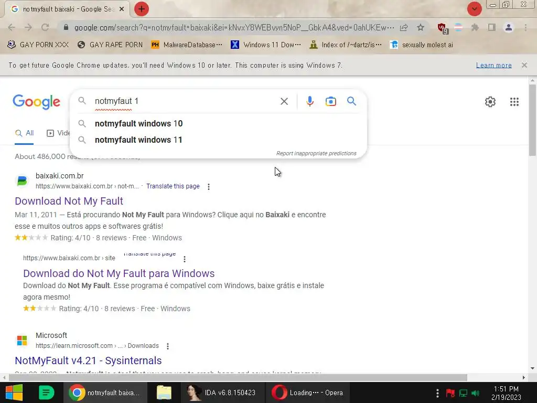The width and height of the screenshot is (537, 403).
Task: Bookmark this page with the star icon
Action: (x=421, y=27)
